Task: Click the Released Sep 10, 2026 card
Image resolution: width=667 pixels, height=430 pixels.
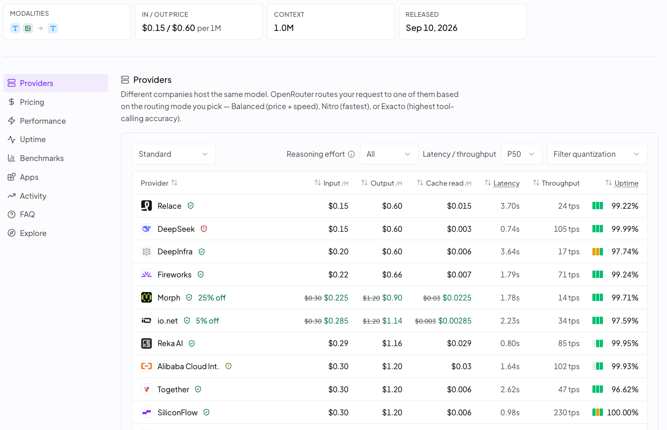Action: [x=463, y=21]
